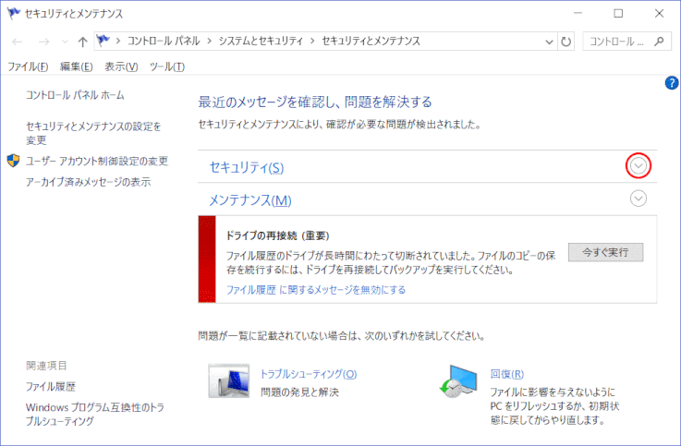
Task: Open the トラブルシューティング(O) link
Action: [309, 374]
